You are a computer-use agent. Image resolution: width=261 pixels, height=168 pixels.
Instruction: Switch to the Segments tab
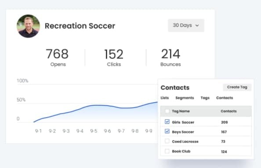(x=185, y=98)
